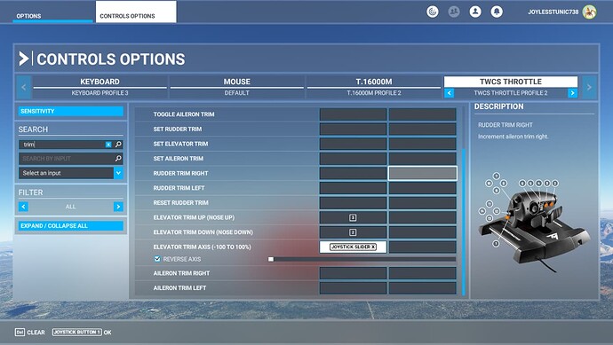Advance the filter with the right arrow
This screenshot has height=345, width=613.
click(118, 207)
